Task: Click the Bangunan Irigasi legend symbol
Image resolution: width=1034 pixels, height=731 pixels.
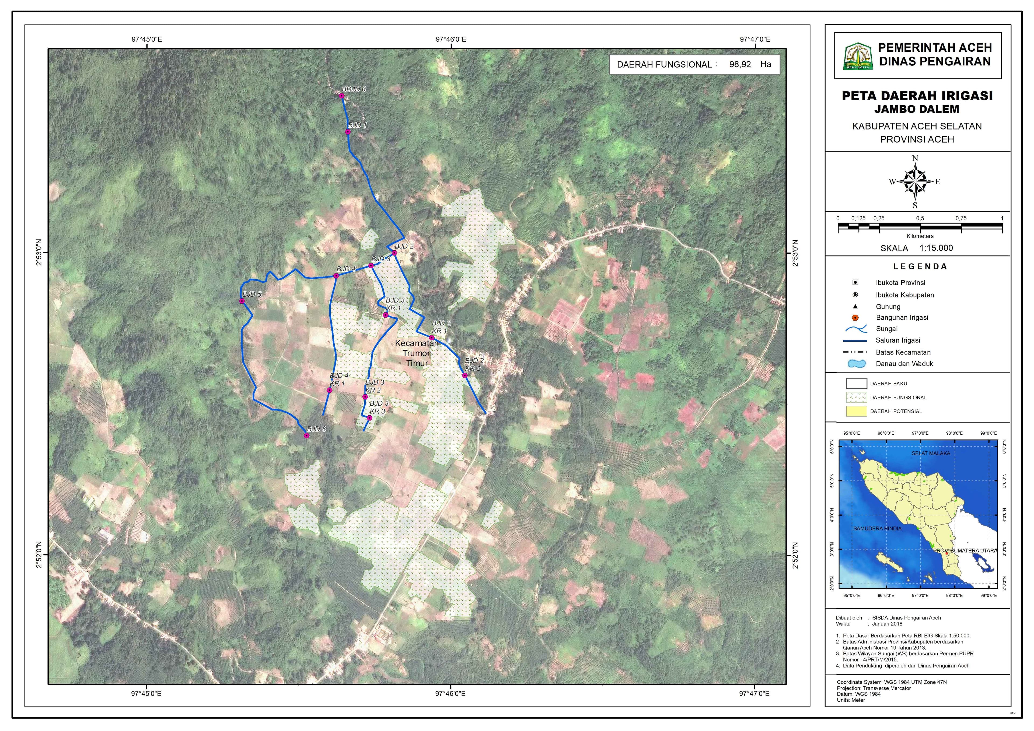Action: point(855,318)
